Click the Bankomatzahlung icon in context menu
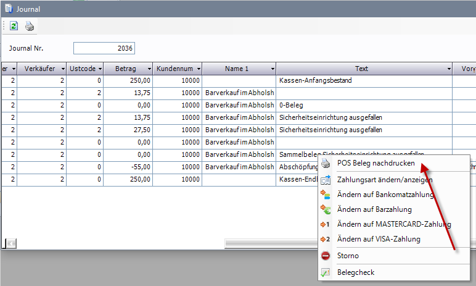 326,195
